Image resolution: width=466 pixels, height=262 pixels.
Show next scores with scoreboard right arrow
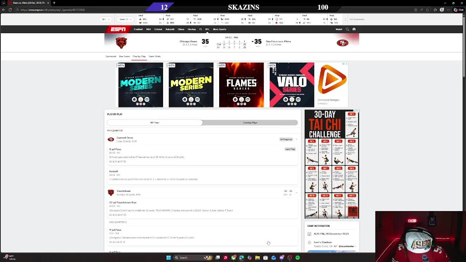[345, 19]
